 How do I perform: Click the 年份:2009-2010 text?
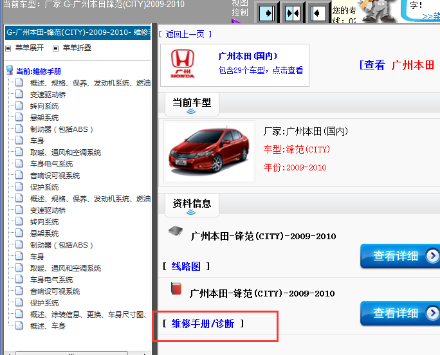[295, 167]
